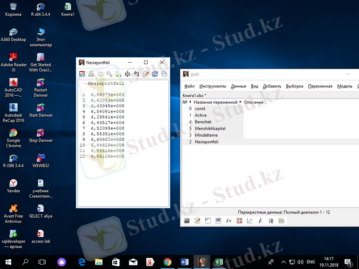
Task: Click the save icon in Nesieportfeli window
Action: pos(82,74)
